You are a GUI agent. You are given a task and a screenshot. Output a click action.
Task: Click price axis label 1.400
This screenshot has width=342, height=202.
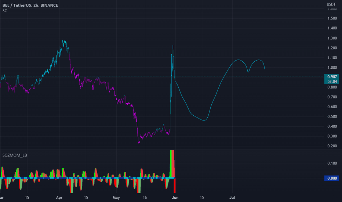tap(332, 28)
